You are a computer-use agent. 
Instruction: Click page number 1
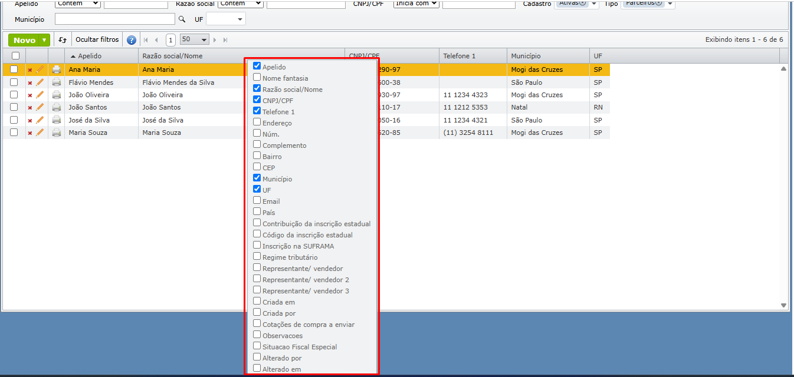click(x=170, y=40)
